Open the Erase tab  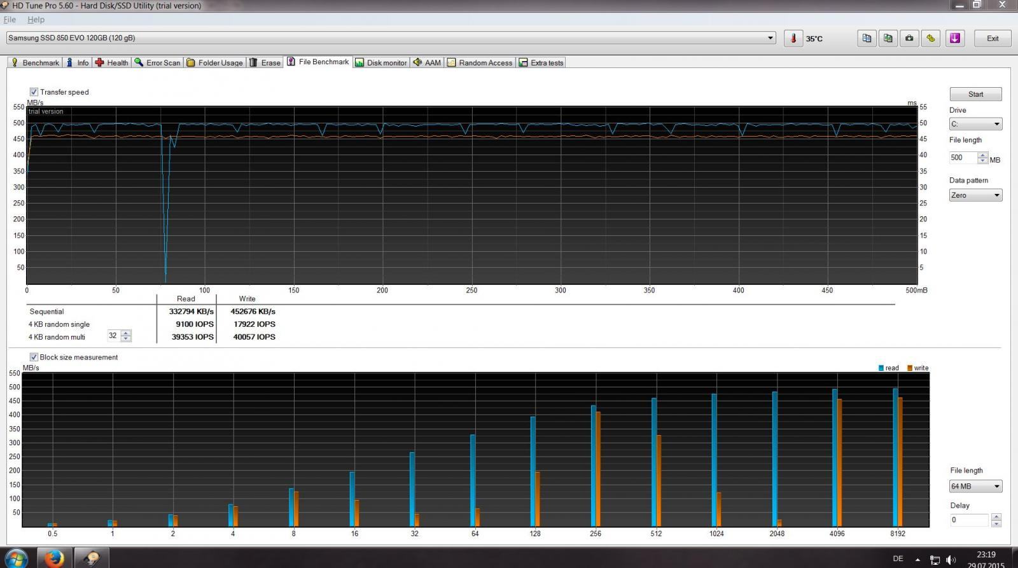click(265, 62)
